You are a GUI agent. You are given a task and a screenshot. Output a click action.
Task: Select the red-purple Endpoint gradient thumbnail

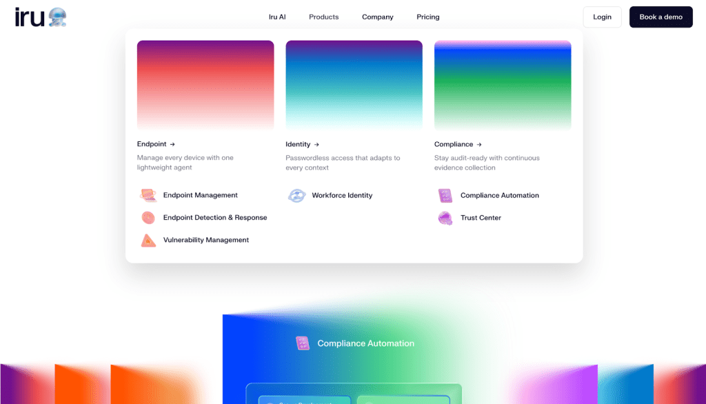click(205, 85)
